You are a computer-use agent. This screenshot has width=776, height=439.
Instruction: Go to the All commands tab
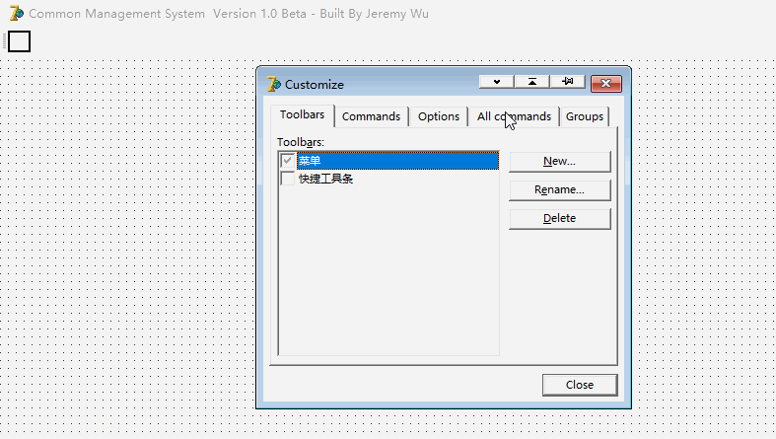click(514, 116)
